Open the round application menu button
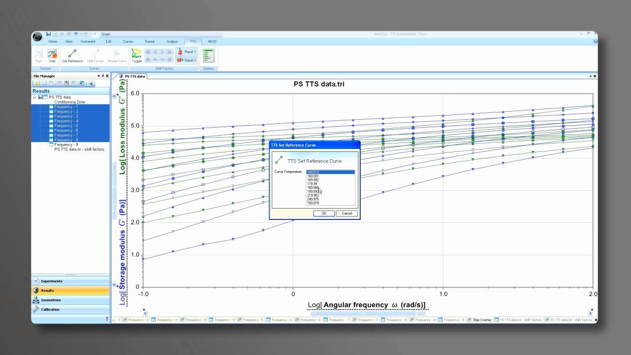 (37, 36)
